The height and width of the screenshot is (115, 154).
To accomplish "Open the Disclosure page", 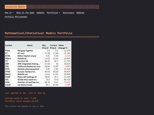I will (x=68, y=12).
